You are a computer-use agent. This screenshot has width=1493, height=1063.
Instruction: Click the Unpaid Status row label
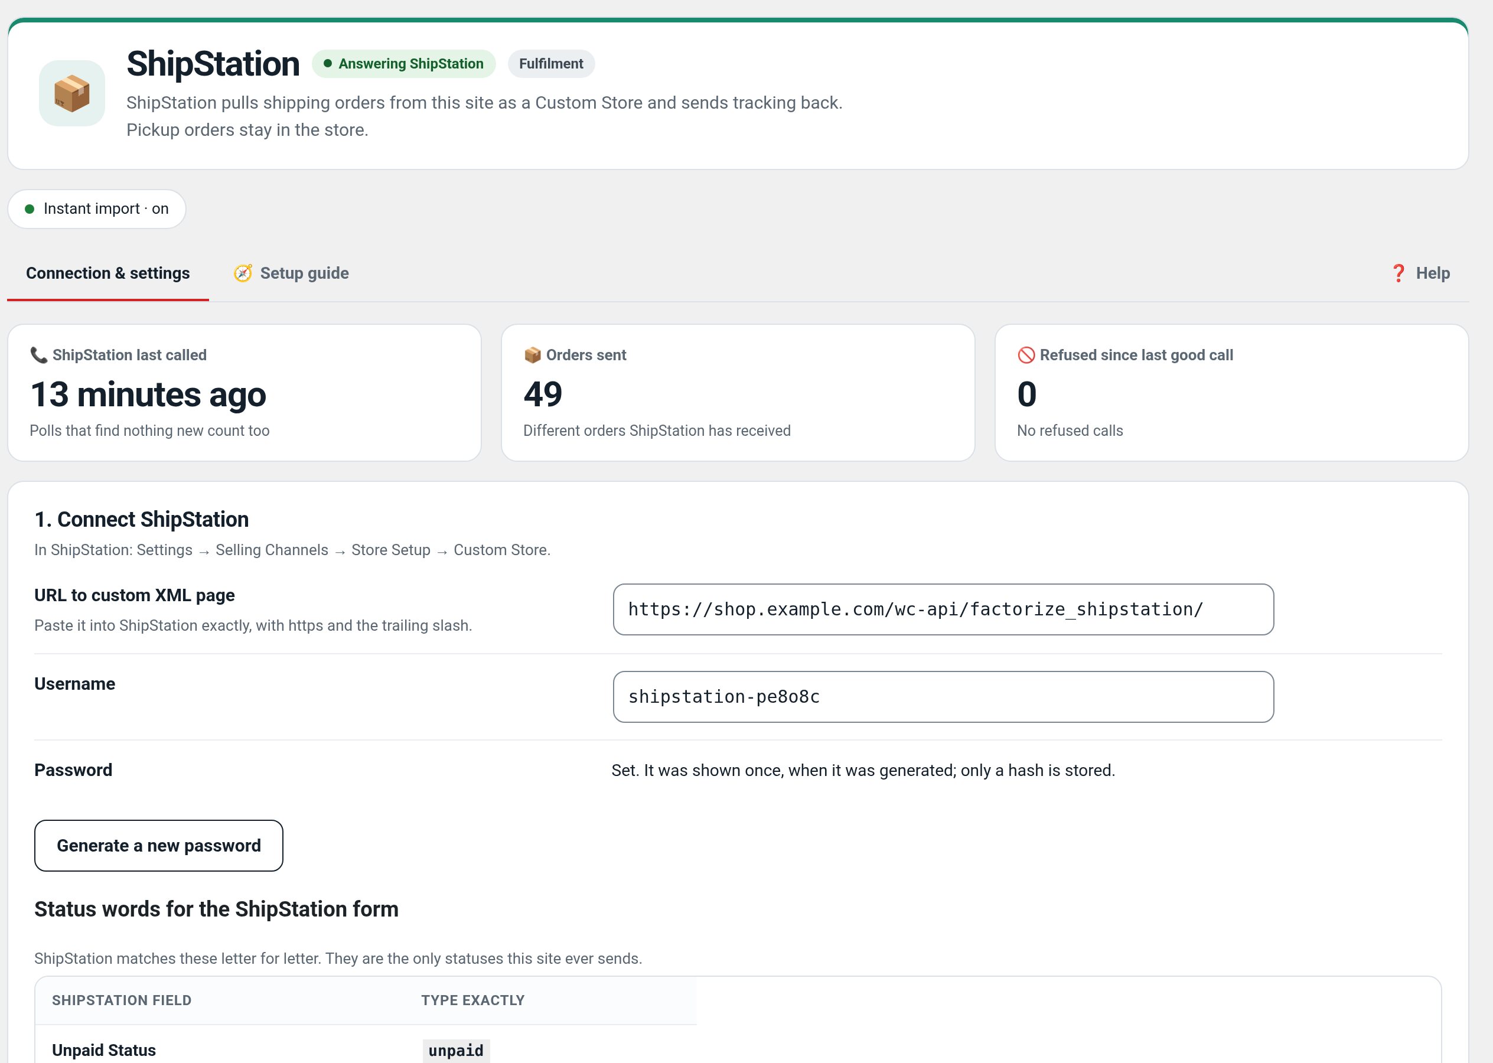104,1051
